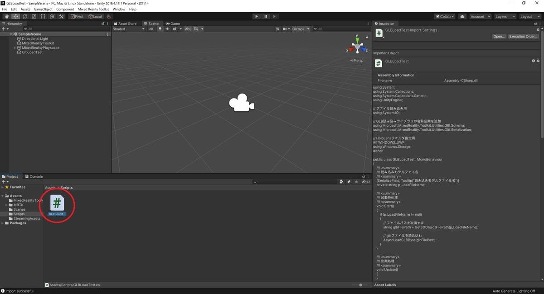
Task: Click the Open... button in Inspector
Action: click(x=499, y=37)
